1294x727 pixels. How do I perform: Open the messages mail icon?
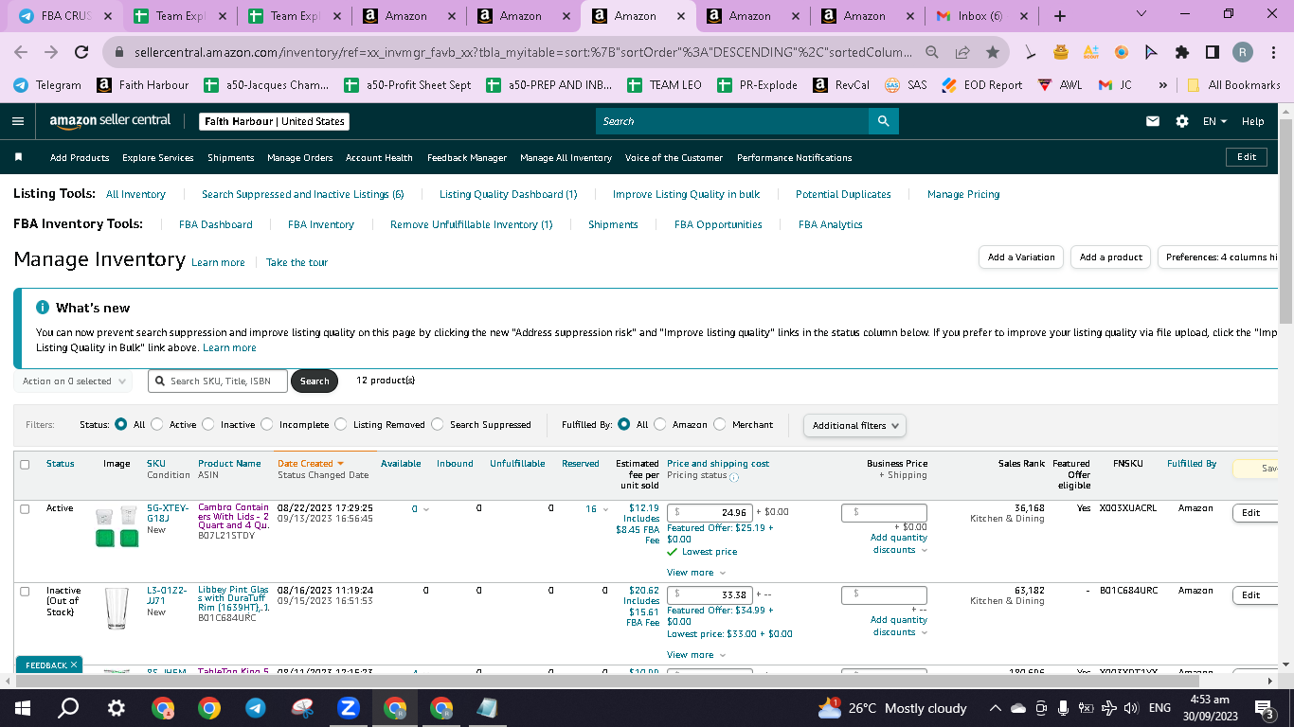[x=1153, y=121]
